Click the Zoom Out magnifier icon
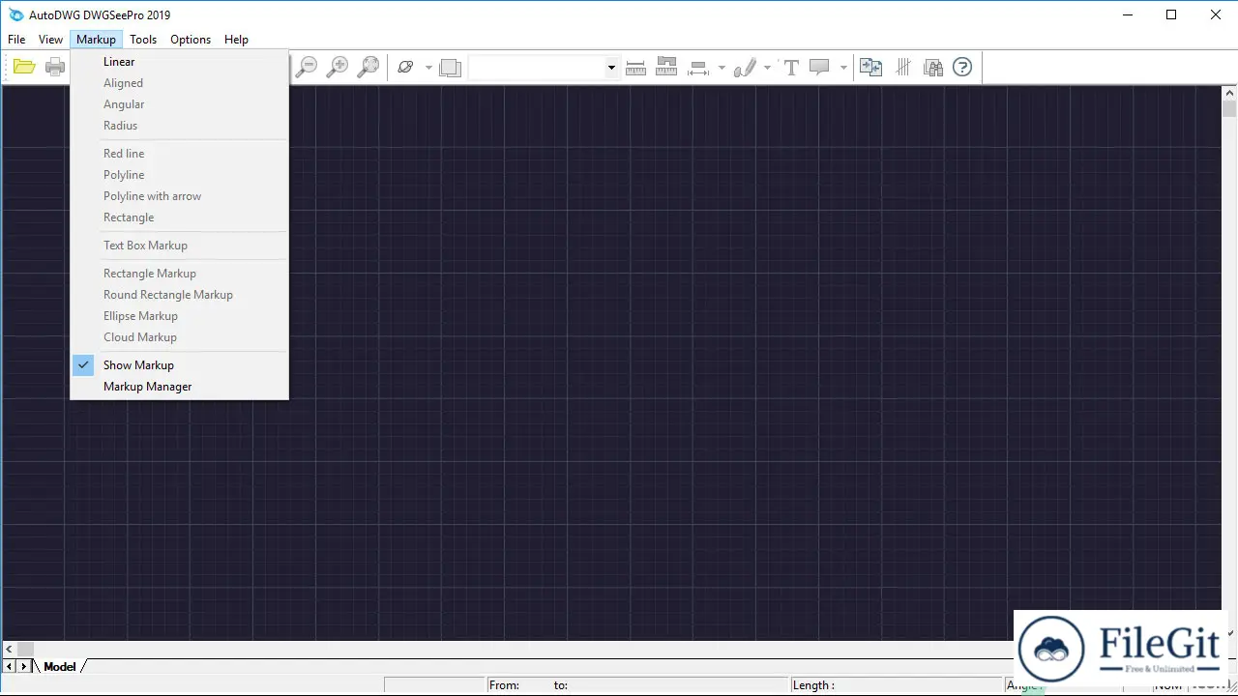The width and height of the screenshot is (1238, 696). click(307, 67)
